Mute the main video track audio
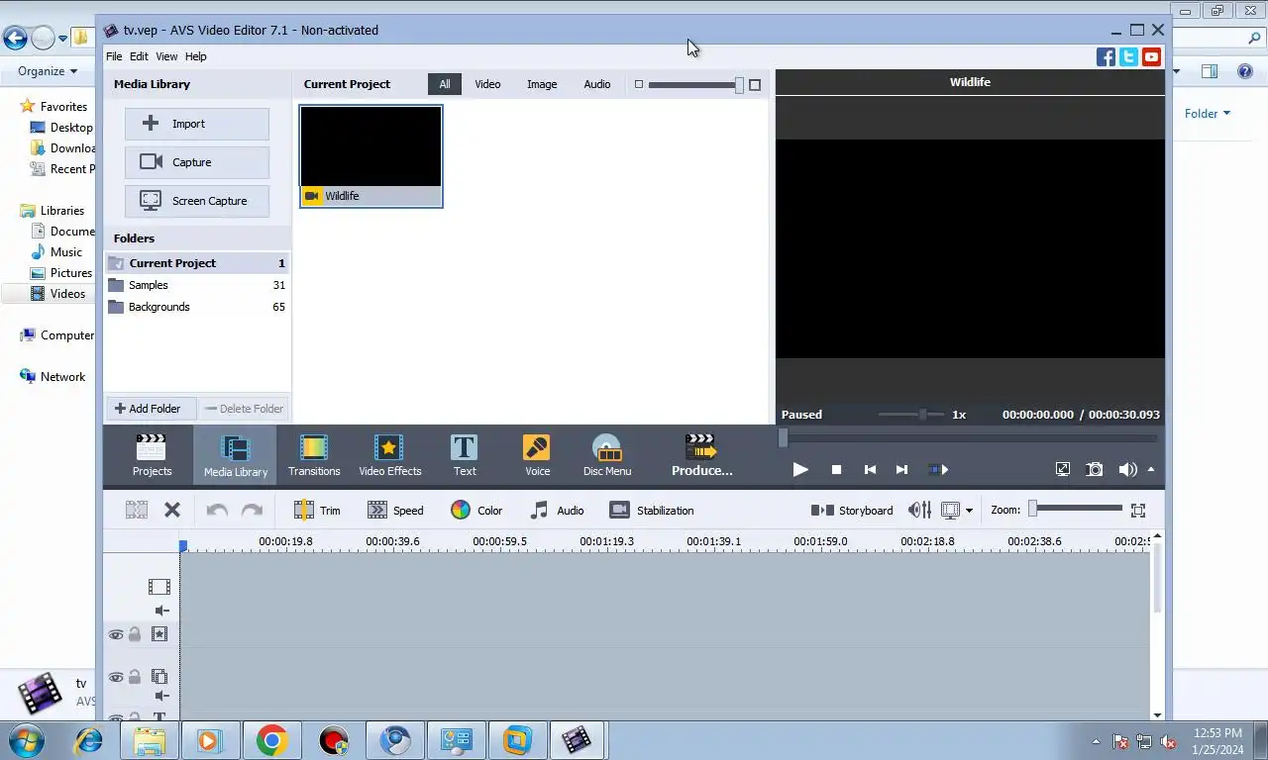 tap(162, 611)
